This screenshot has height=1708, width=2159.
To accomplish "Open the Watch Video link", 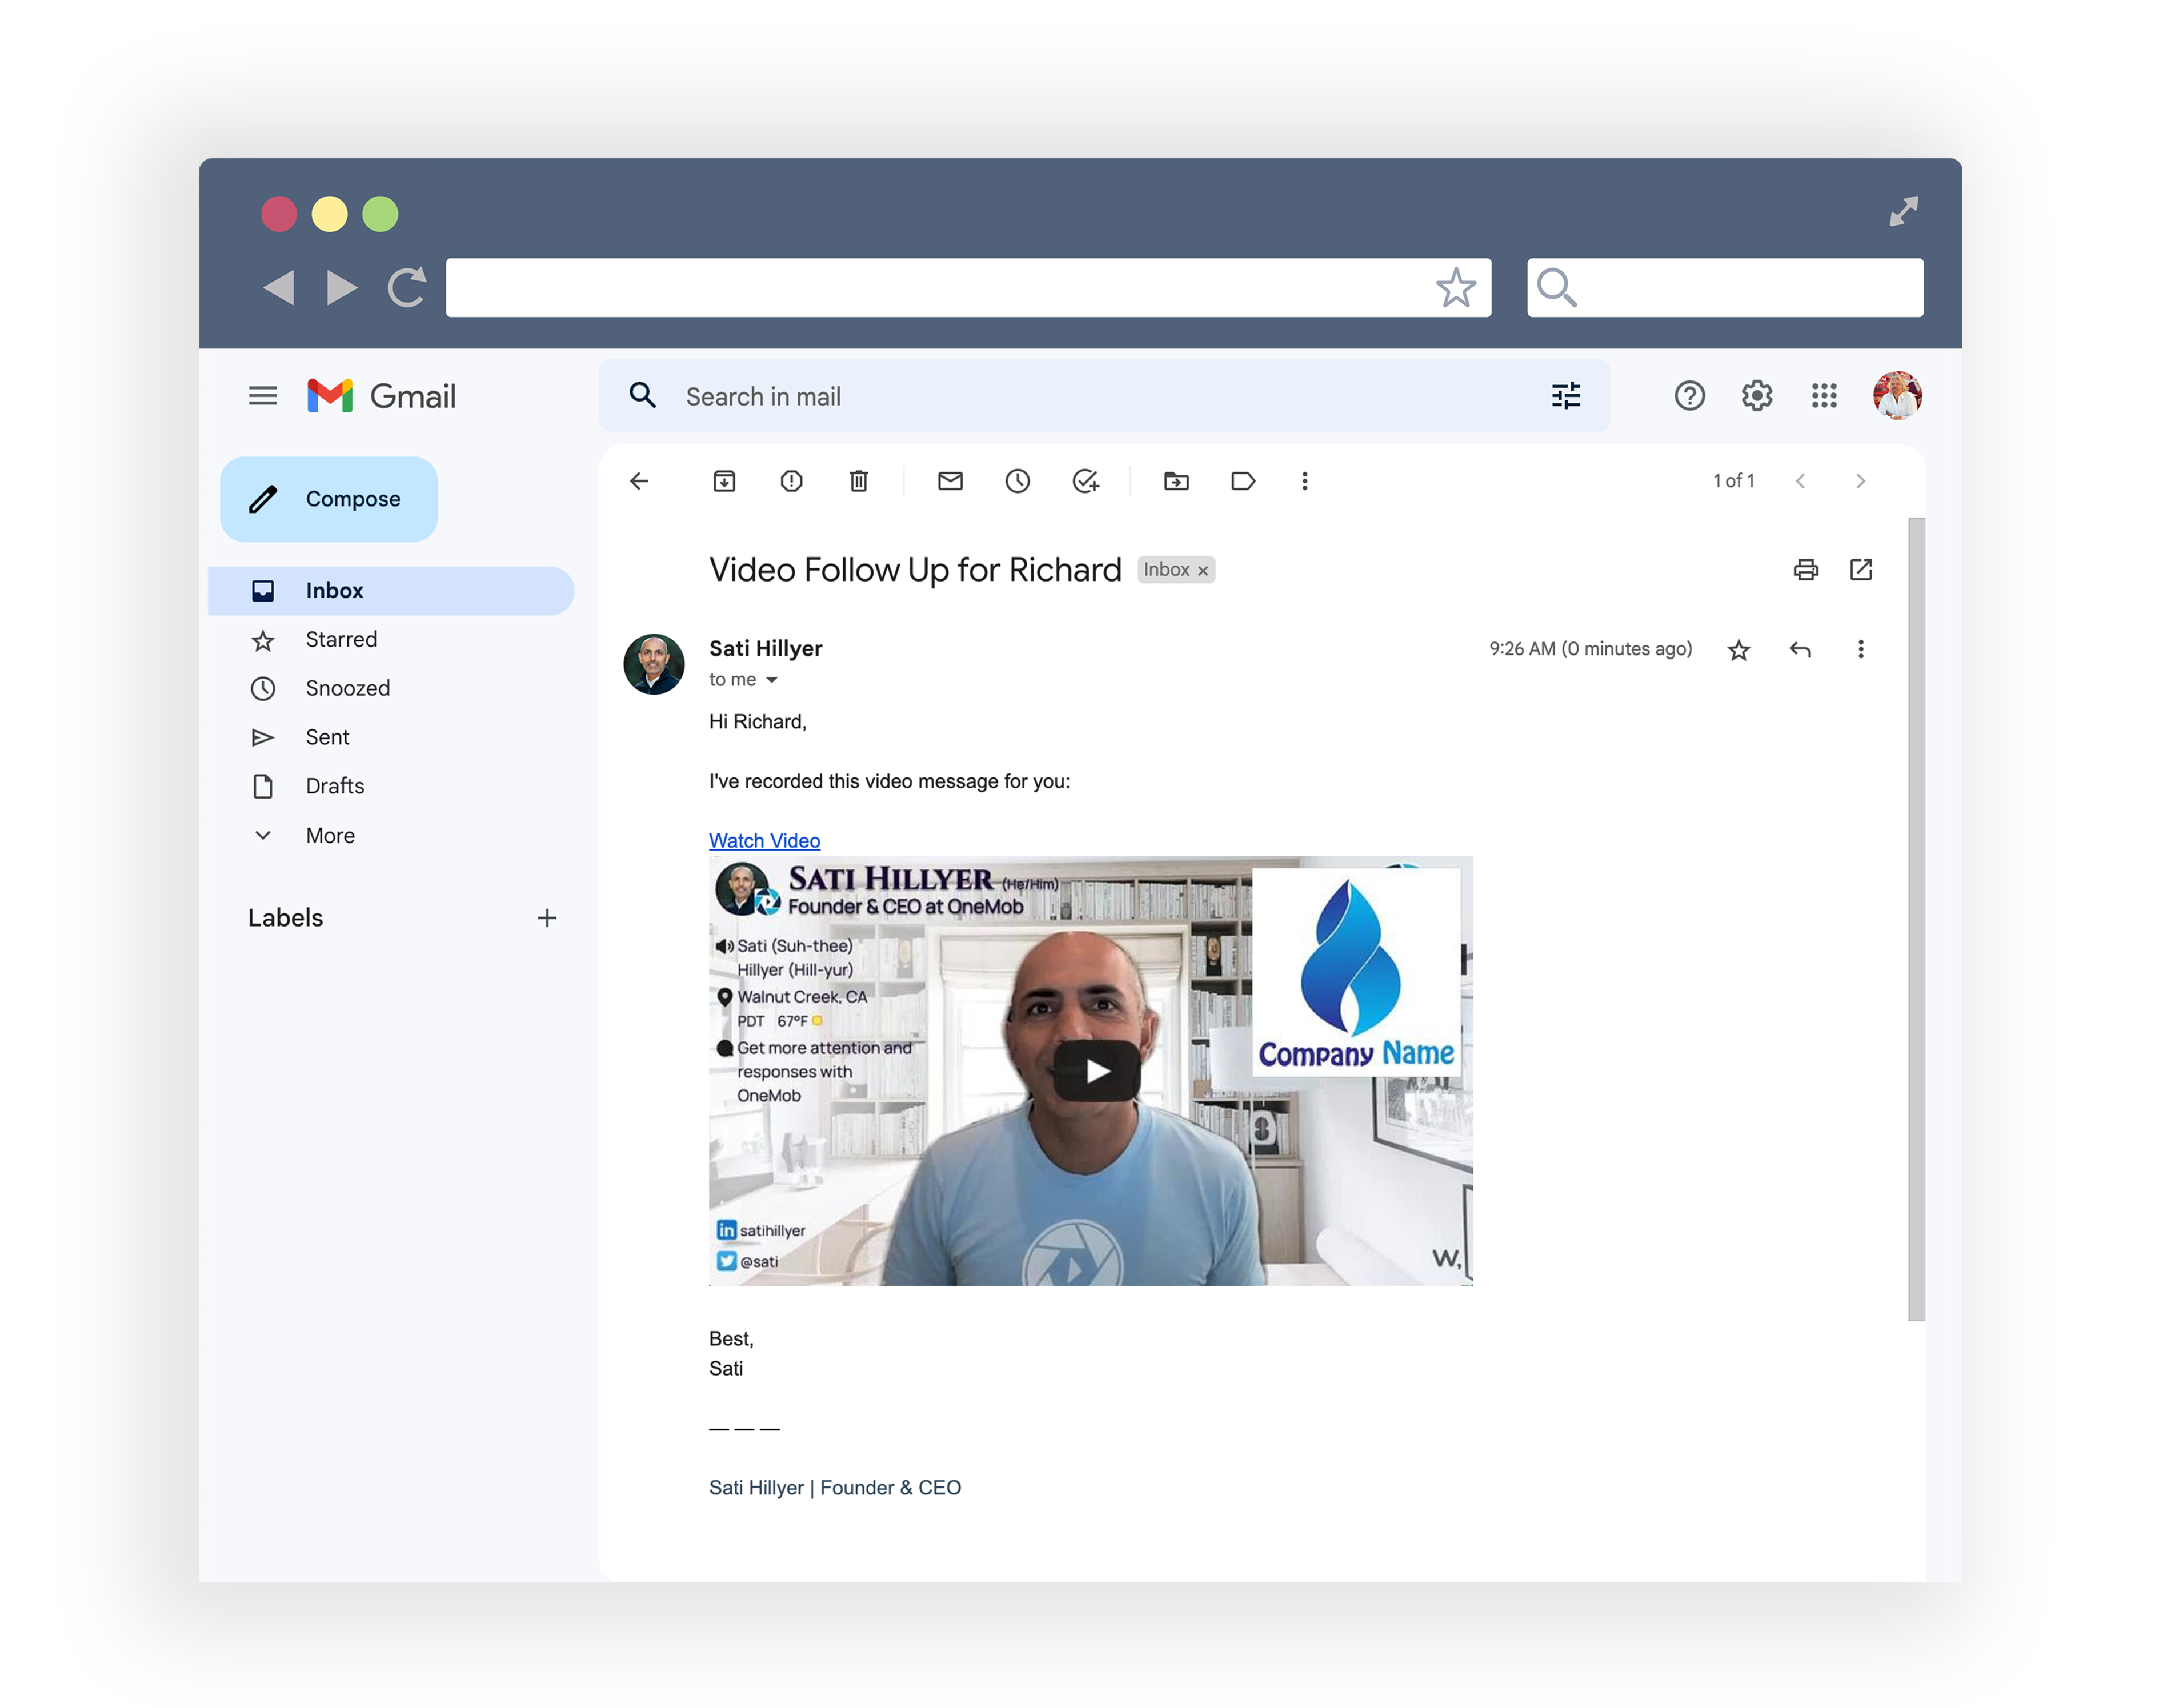I will 764,840.
